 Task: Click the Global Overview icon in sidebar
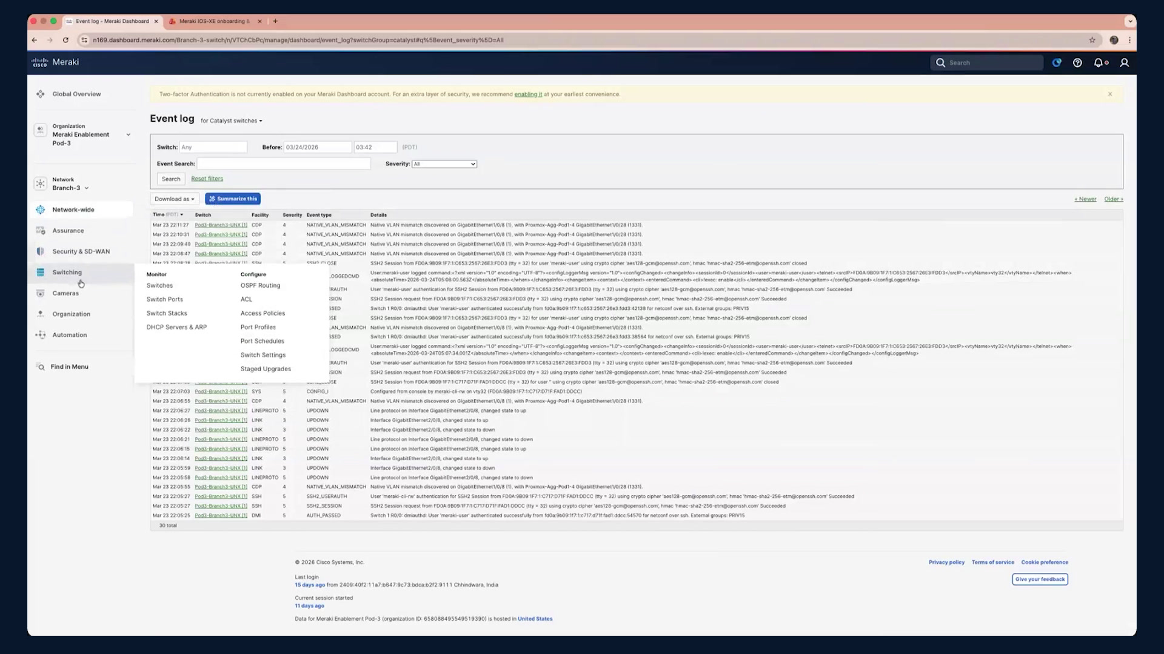[41, 94]
